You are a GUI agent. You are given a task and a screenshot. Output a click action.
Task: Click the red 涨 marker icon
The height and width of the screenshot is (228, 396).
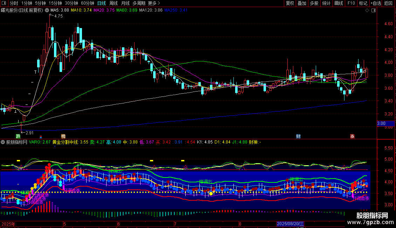(x=352, y=136)
